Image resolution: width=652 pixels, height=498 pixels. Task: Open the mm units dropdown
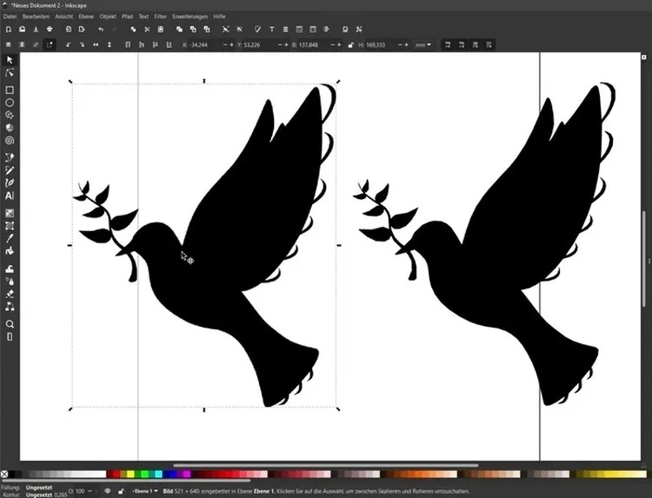pyautogui.click(x=423, y=44)
